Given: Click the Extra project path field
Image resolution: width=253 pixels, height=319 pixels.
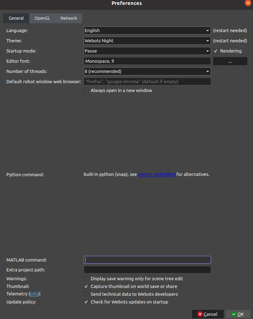Looking at the screenshot, I should click(147, 270).
